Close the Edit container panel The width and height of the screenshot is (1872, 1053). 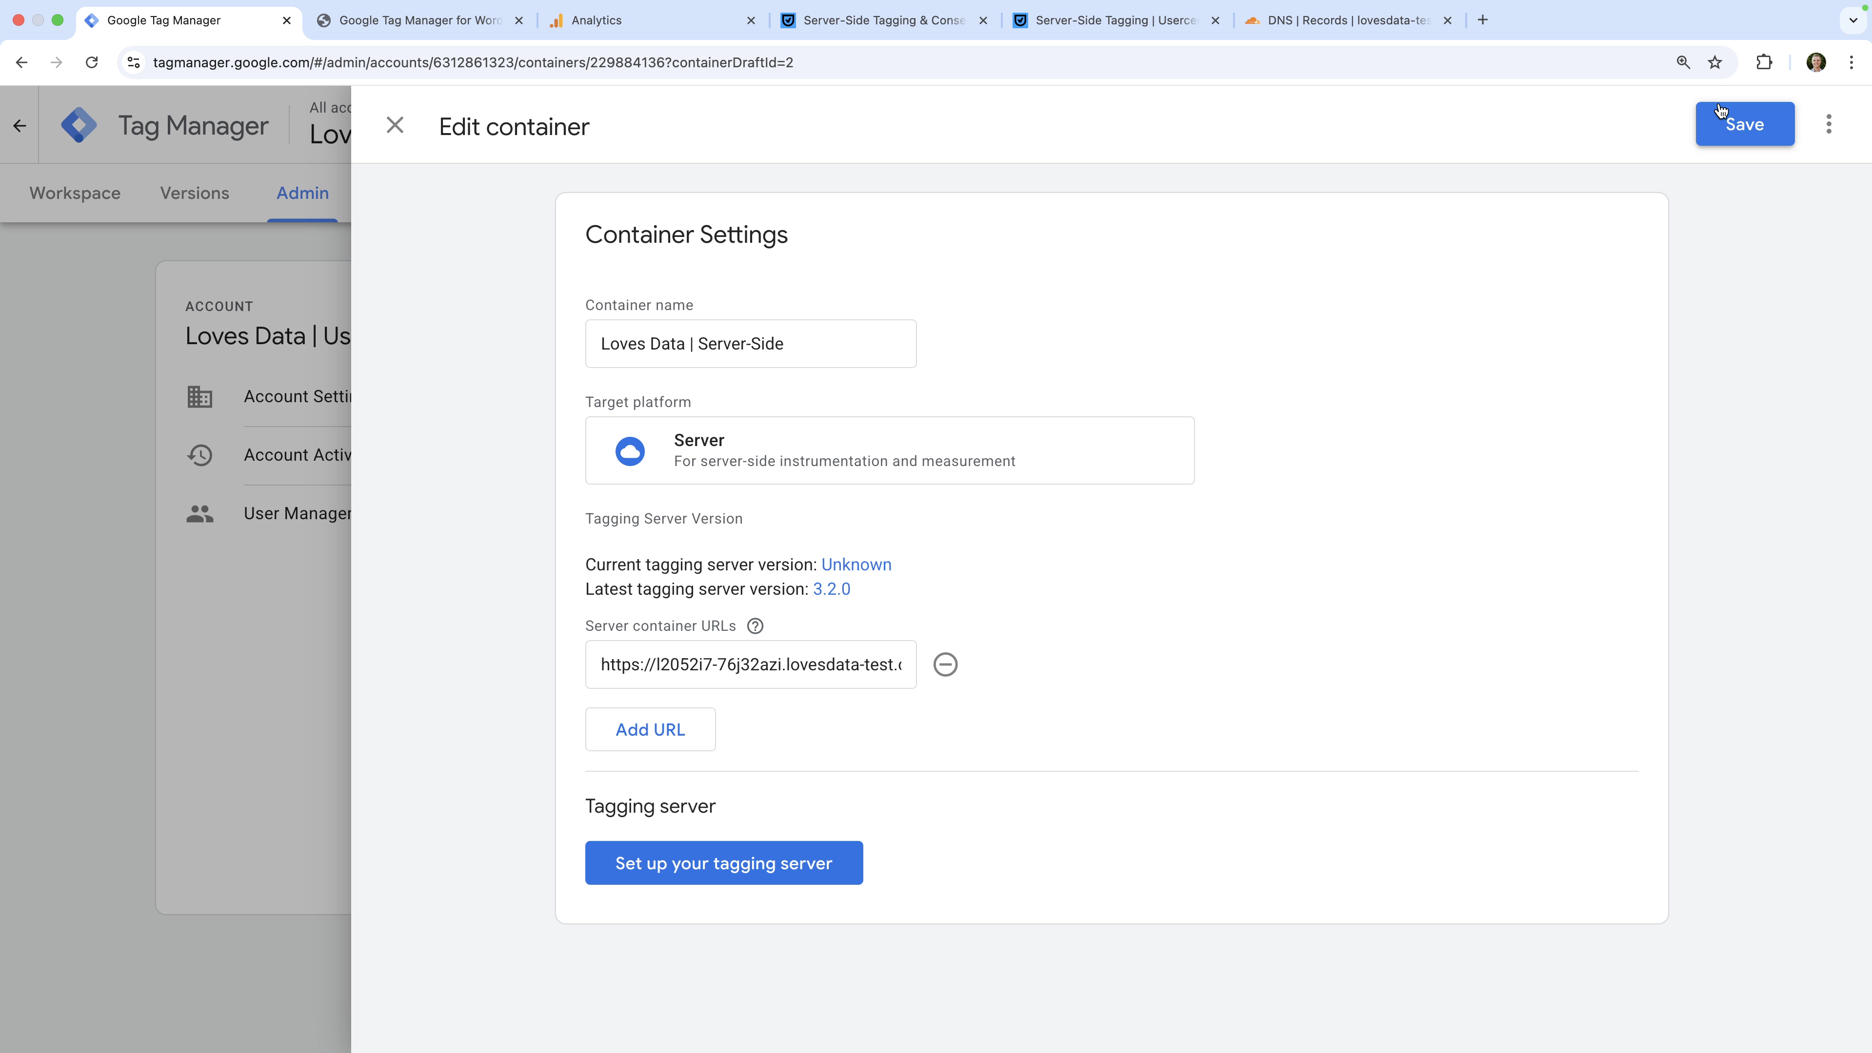pyautogui.click(x=395, y=125)
